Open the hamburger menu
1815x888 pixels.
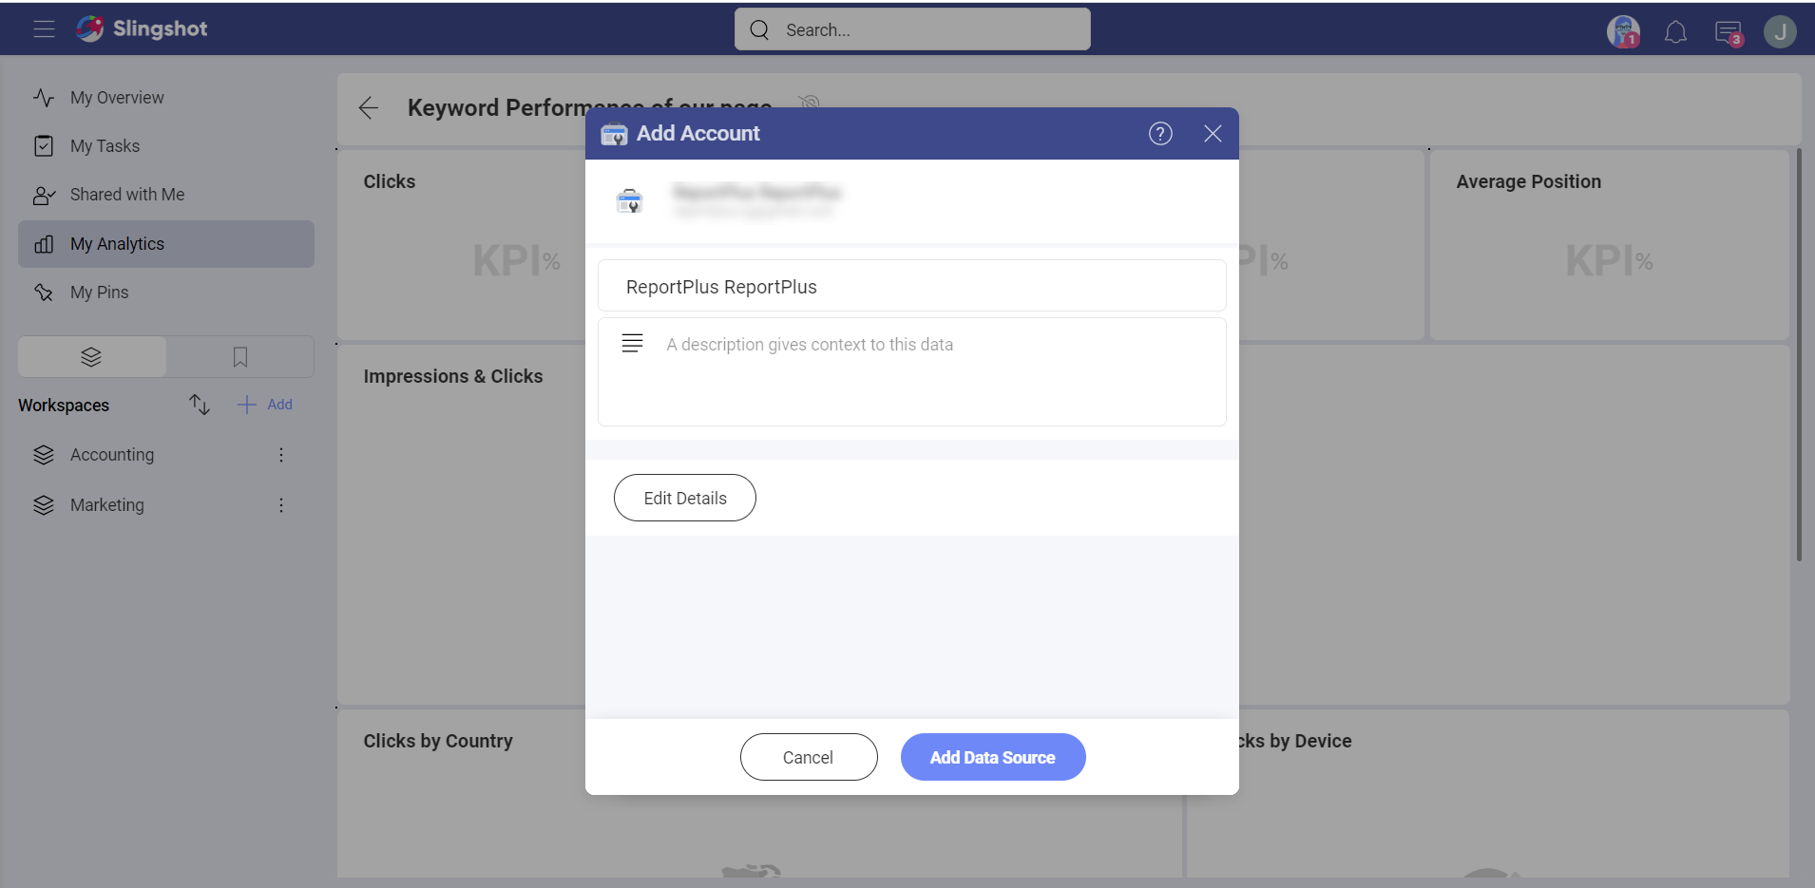pos(44,29)
